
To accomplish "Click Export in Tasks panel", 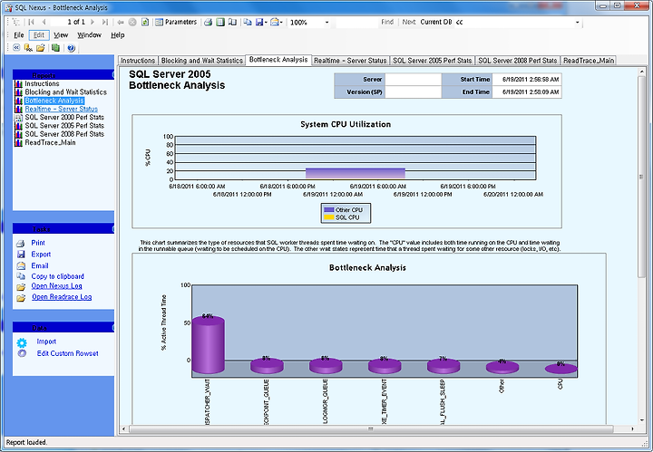I will click(x=41, y=254).
